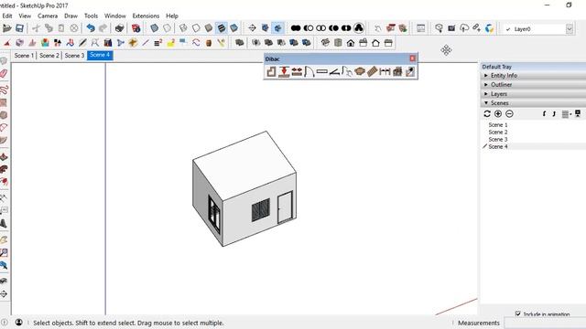Click Move Scene Up icon

tap(544, 113)
